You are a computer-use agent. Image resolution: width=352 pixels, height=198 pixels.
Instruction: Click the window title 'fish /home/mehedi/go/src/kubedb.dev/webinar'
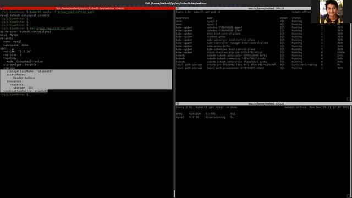(176, 3)
